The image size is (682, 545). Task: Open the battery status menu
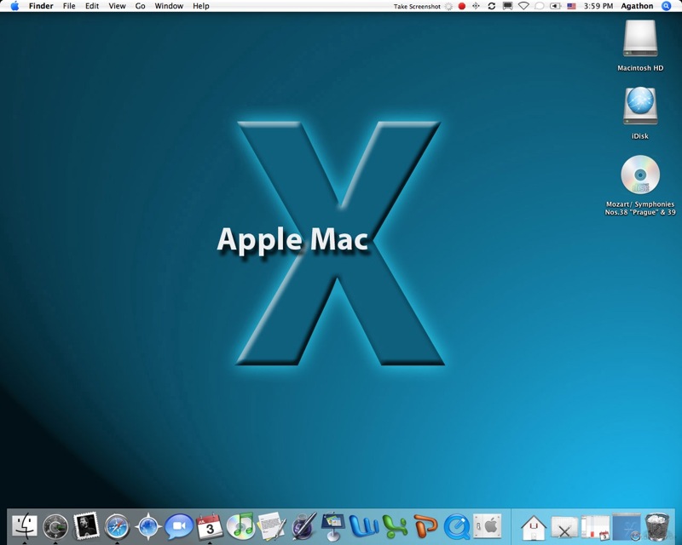[556, 6]
